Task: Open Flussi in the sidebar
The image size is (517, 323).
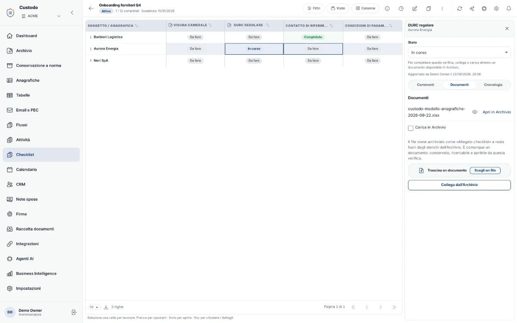Action: [41, 125]
